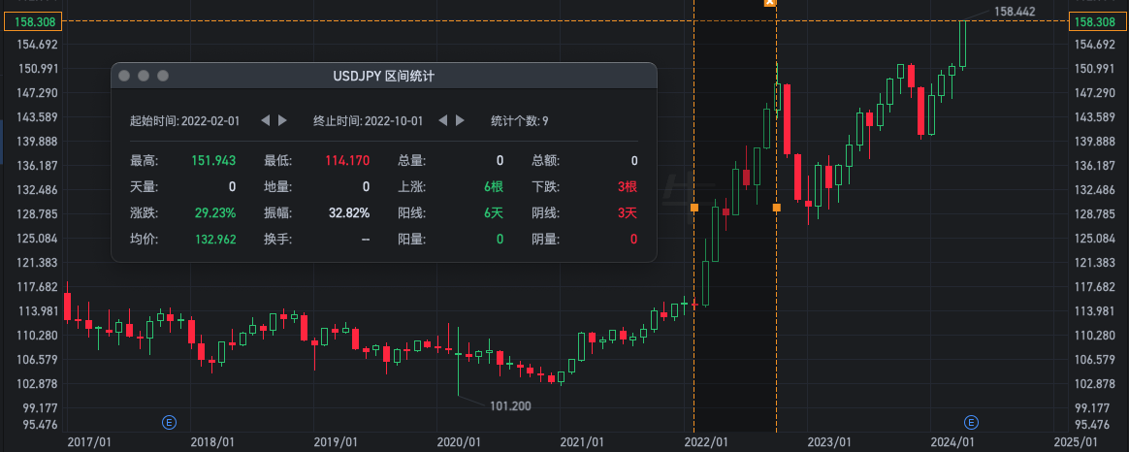The width and height of the screenshot is (1129, 452).
Task: Move start time 2022-02-01 to next period
Action: (x=283, y=120)
